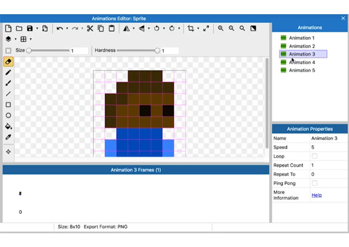Copy the selection
Image resolution: width=349 pixels, height=247 pixels.
101,28
